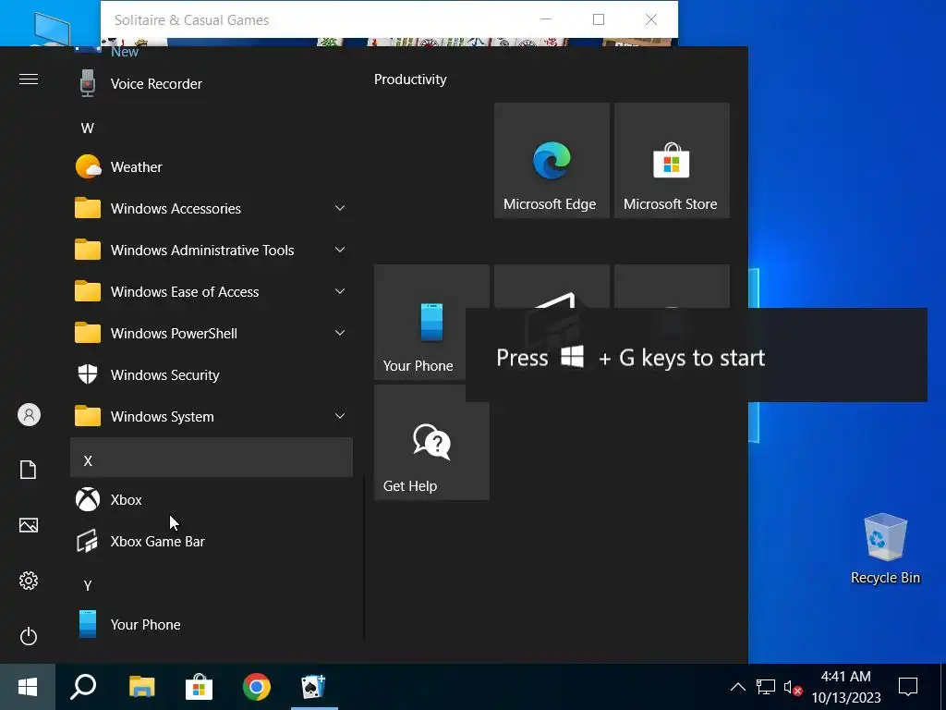Open the Windows PowerShell folder
Screen dimensions: 946x710
pos(212,334)
